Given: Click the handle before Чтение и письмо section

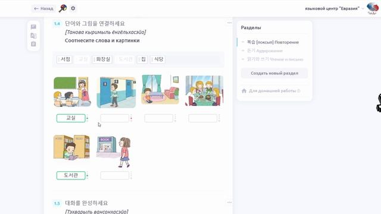Looking at the screenshot, I should [243, 59].
